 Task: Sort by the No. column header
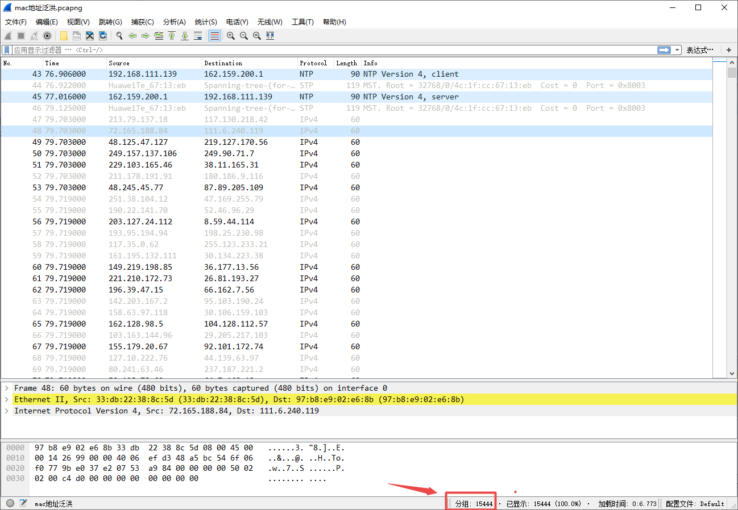(22, 63)
